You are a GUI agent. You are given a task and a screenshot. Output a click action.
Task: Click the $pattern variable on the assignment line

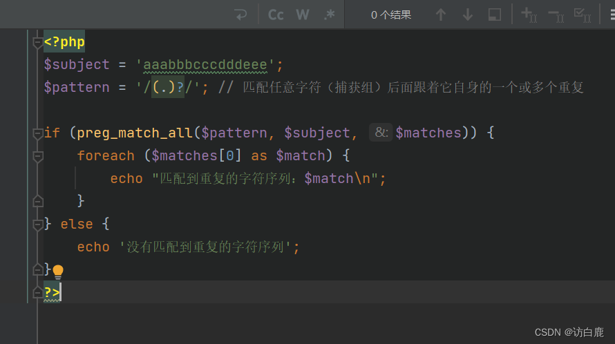77,88
